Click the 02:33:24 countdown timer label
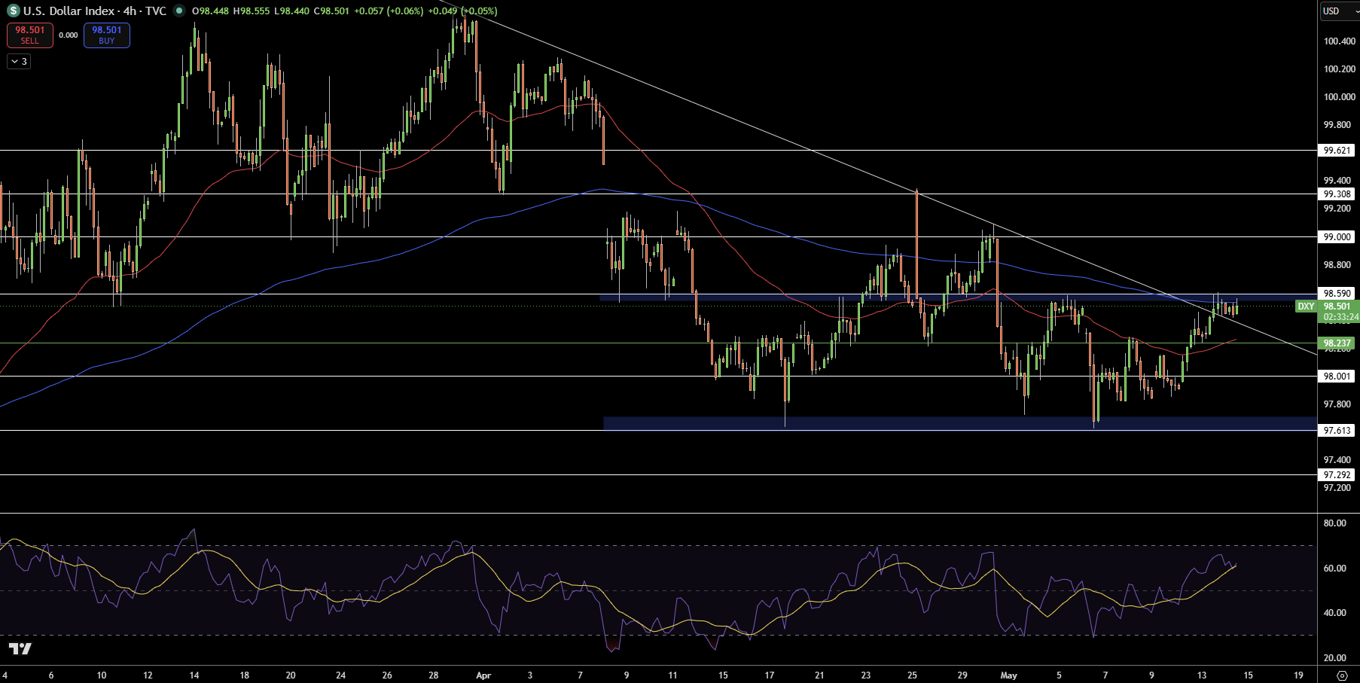Viewport: 1360px width, 683px height. click(1341, 318)
